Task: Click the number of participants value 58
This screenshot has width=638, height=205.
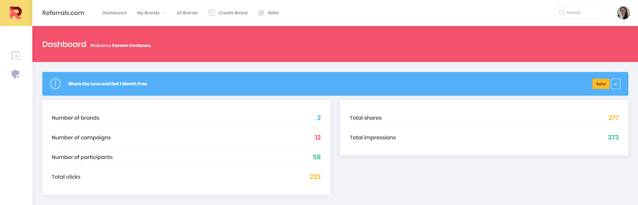Action: [x=316, y=157]
